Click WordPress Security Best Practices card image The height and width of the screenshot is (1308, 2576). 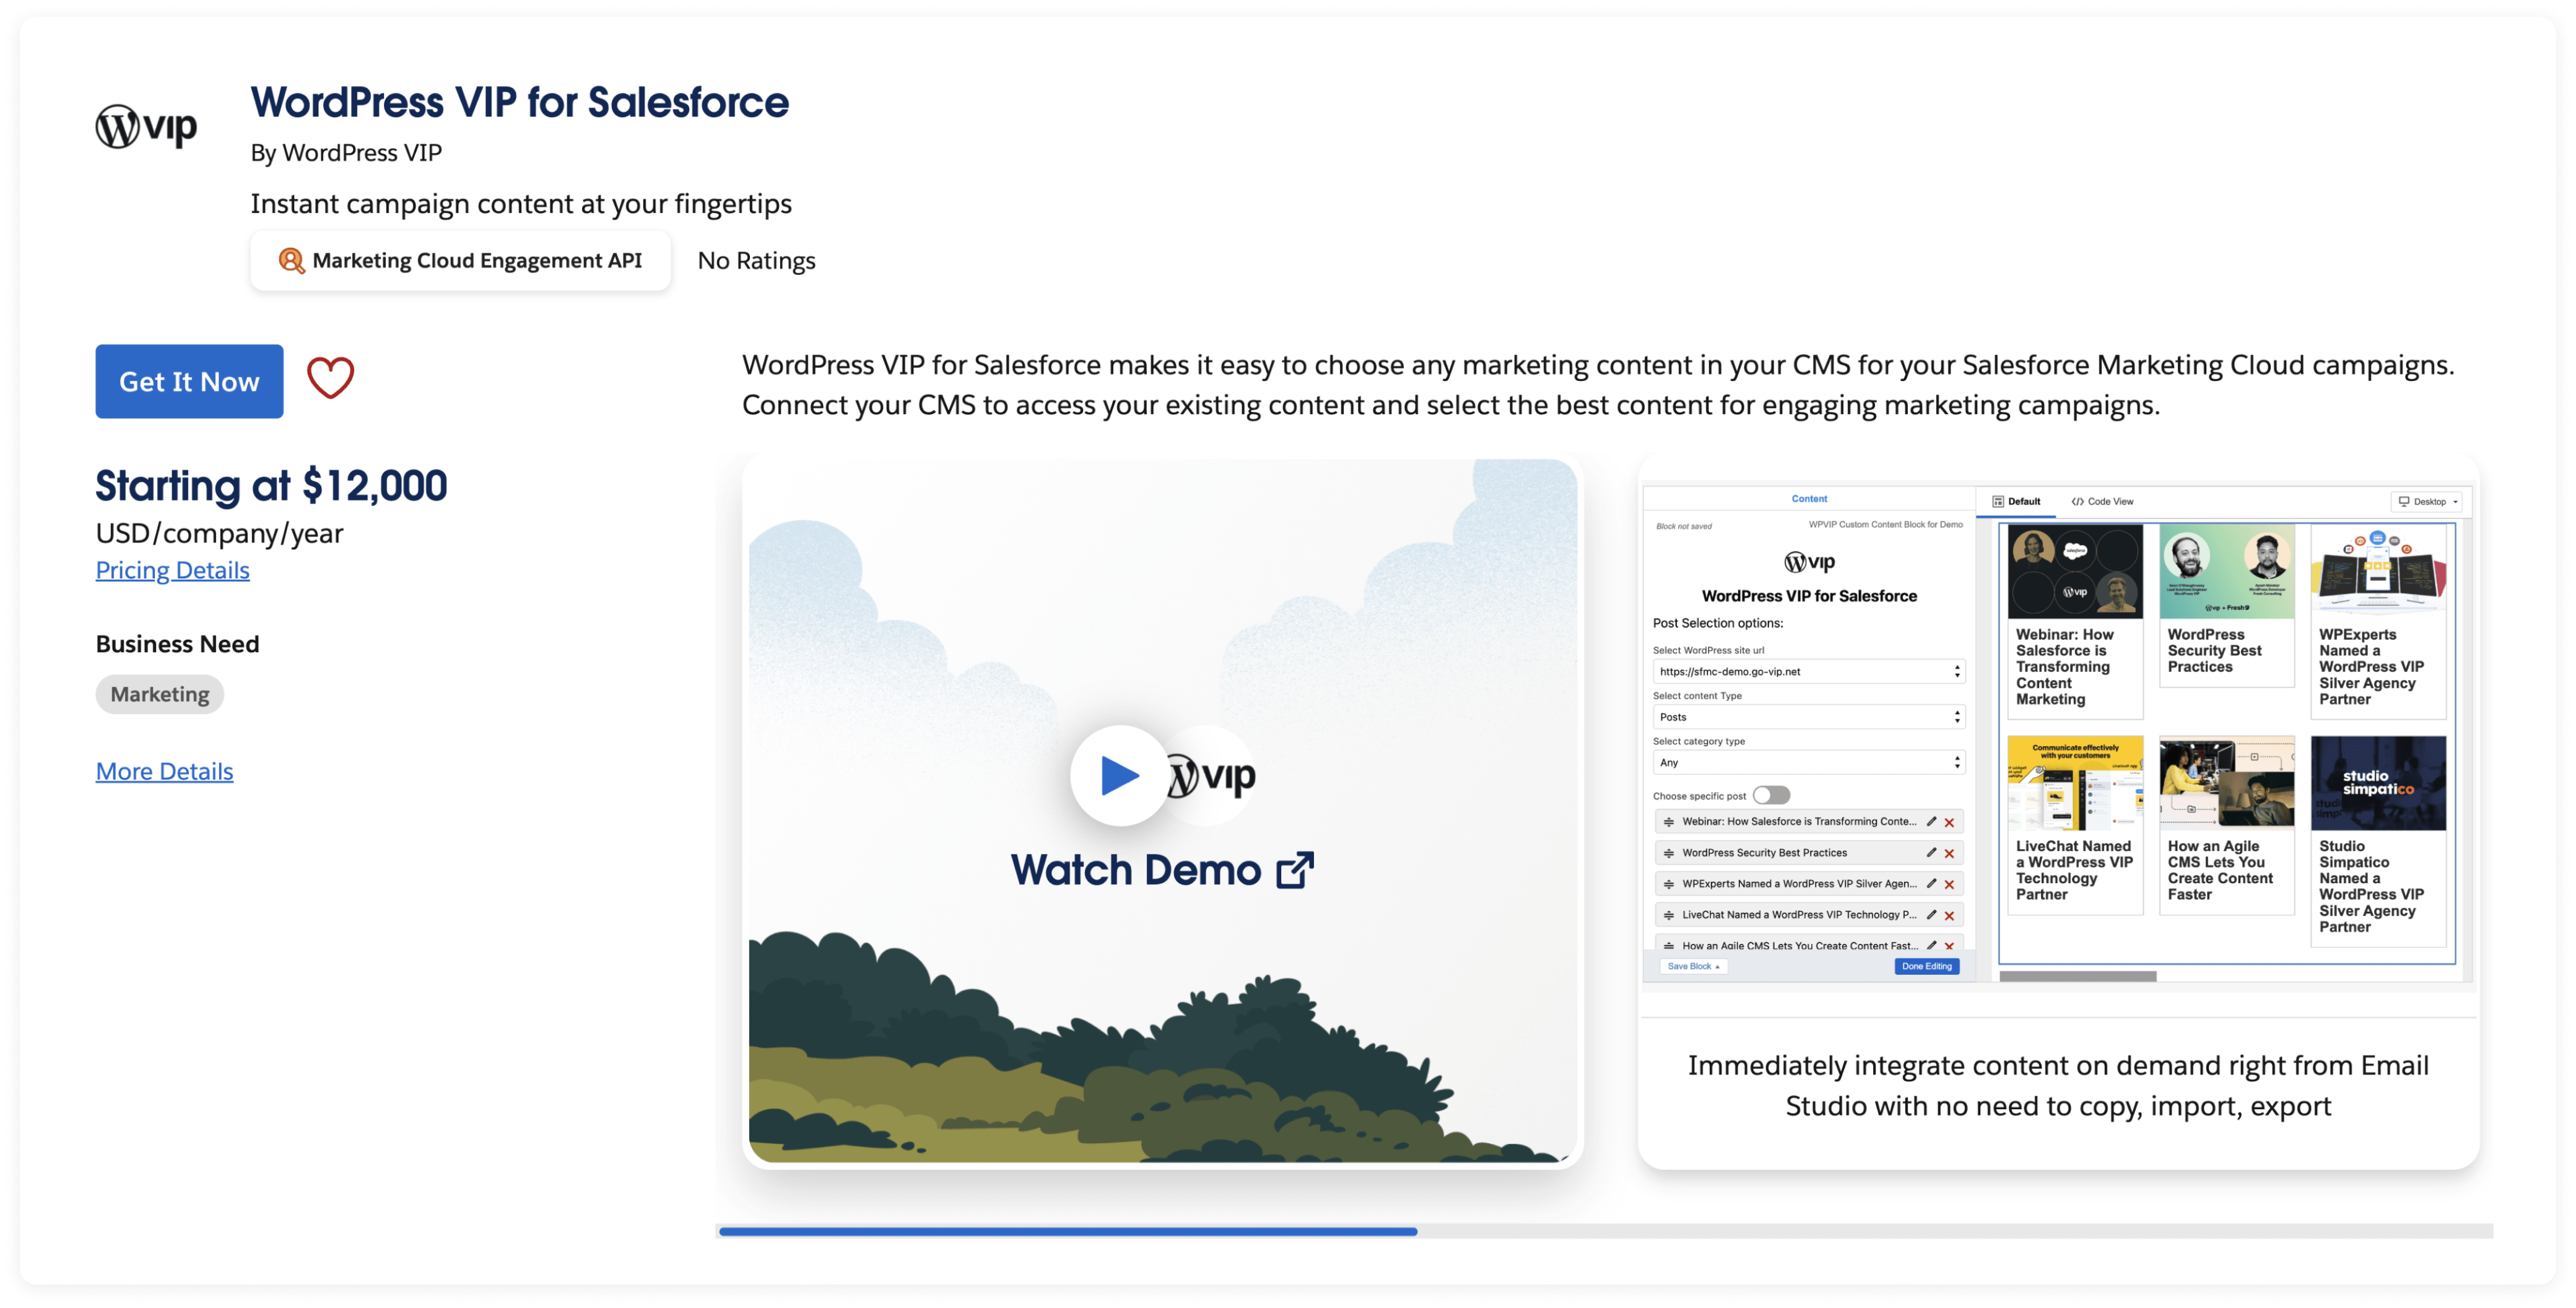2226,571
